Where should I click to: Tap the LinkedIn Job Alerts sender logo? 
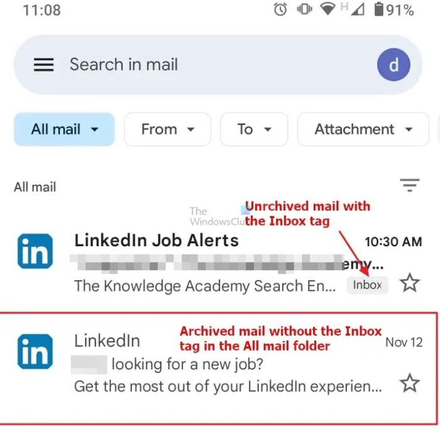35,251
